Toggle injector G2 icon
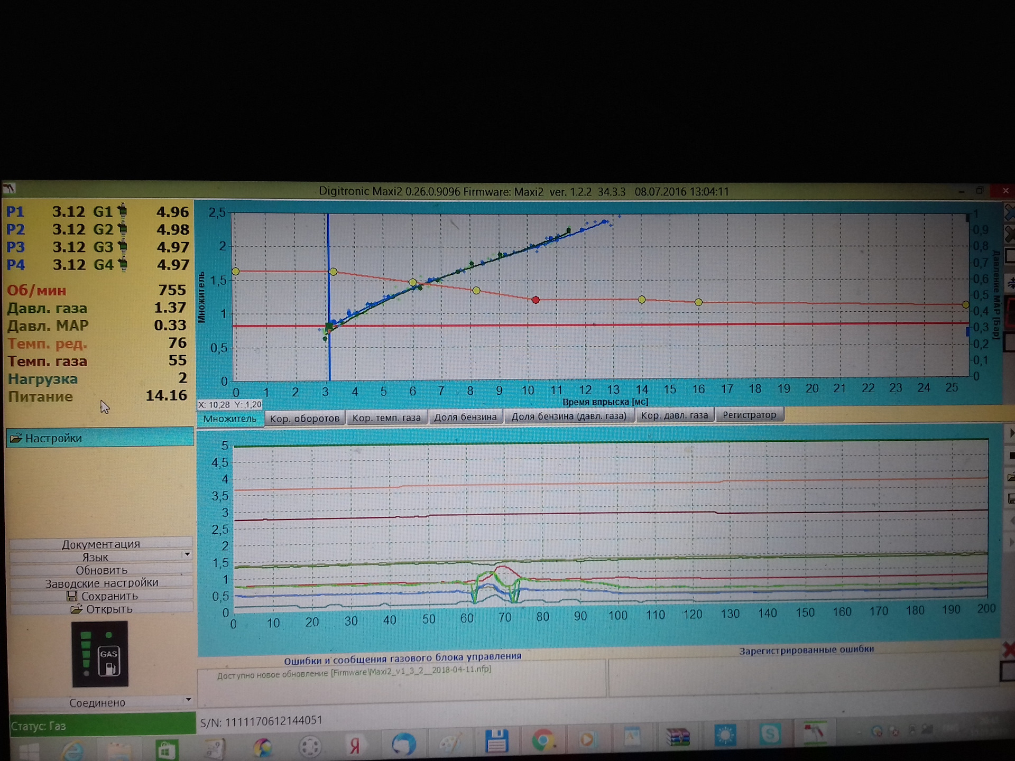This screenshot has width=1015, height=761. (x=122, y=229)
